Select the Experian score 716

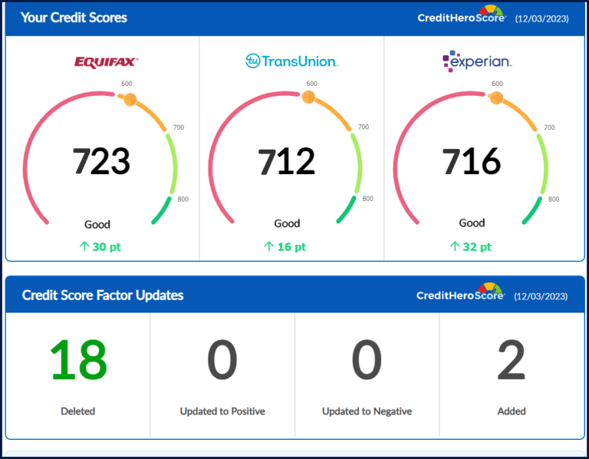471,162
